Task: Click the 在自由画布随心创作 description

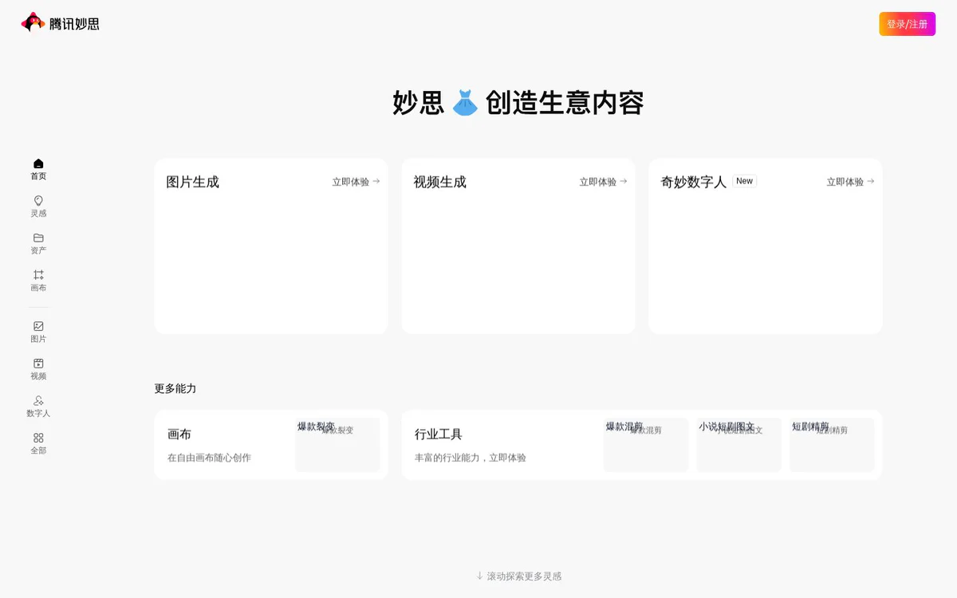Action: [x=209, y=458]
